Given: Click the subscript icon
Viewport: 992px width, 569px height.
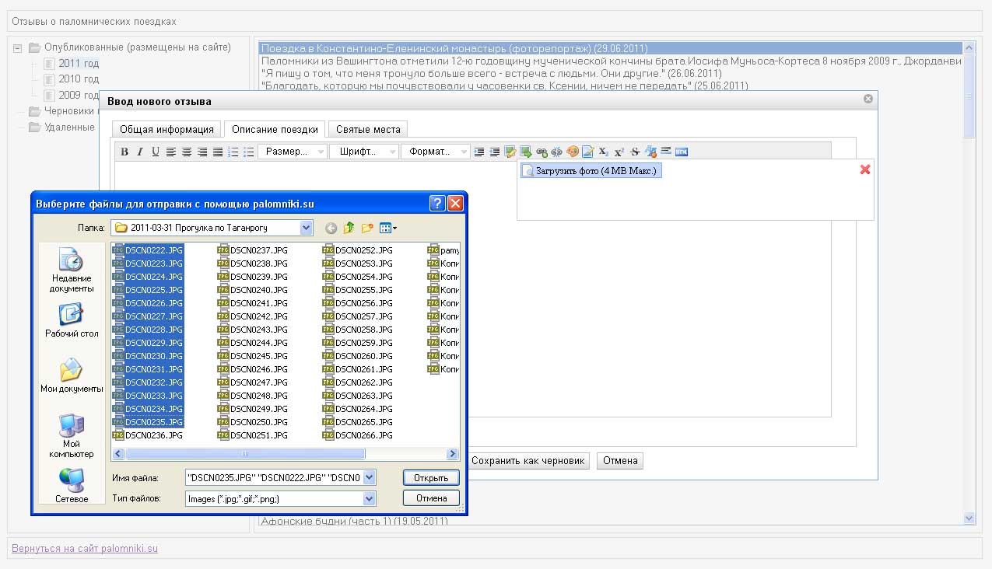Looking at the screenshot, I should (x=604, y=152).
